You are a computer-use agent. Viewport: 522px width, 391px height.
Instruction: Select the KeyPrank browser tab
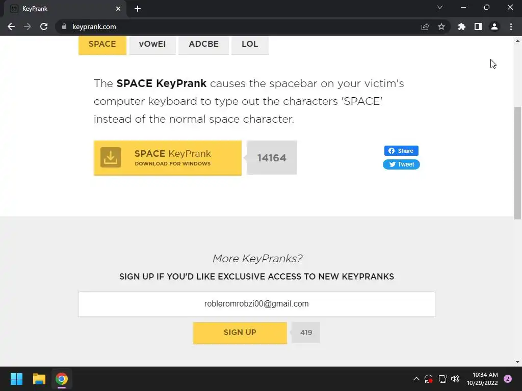[65, 9]
